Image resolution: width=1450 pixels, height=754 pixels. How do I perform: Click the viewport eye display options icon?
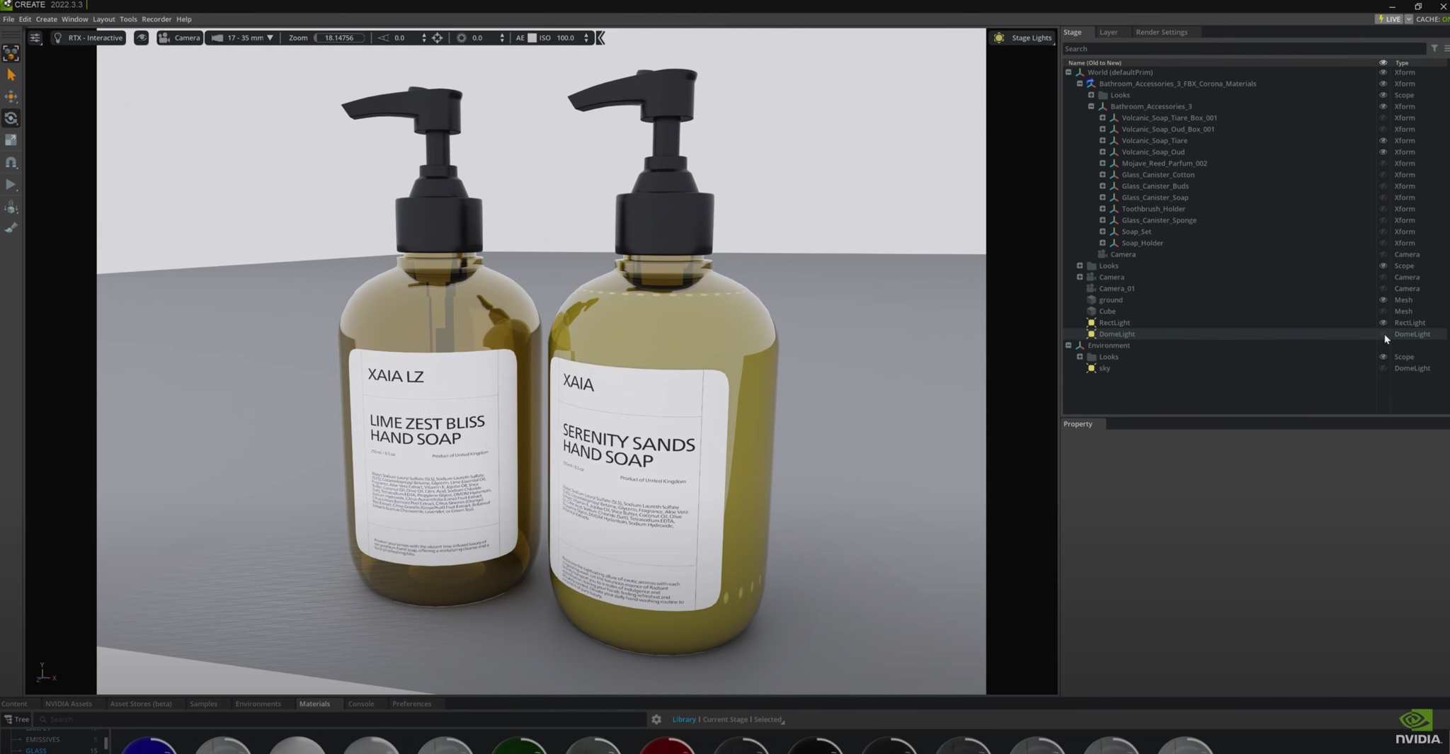(x=141, y=38)
